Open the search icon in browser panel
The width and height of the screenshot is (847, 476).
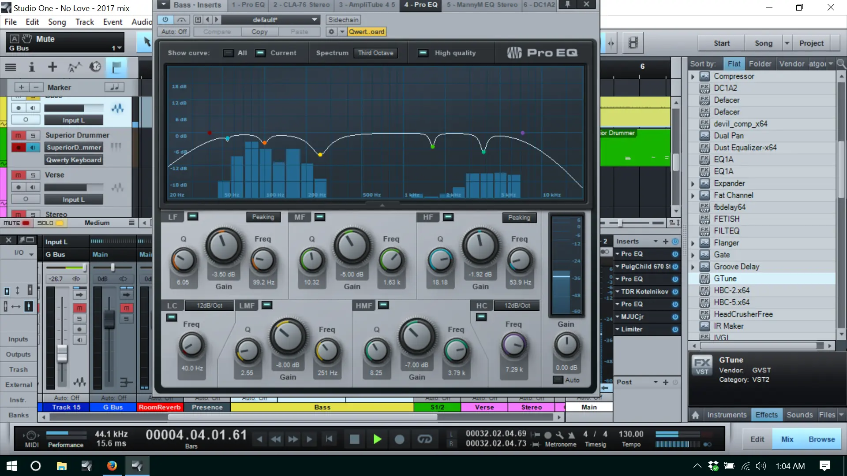pos(841,64)
